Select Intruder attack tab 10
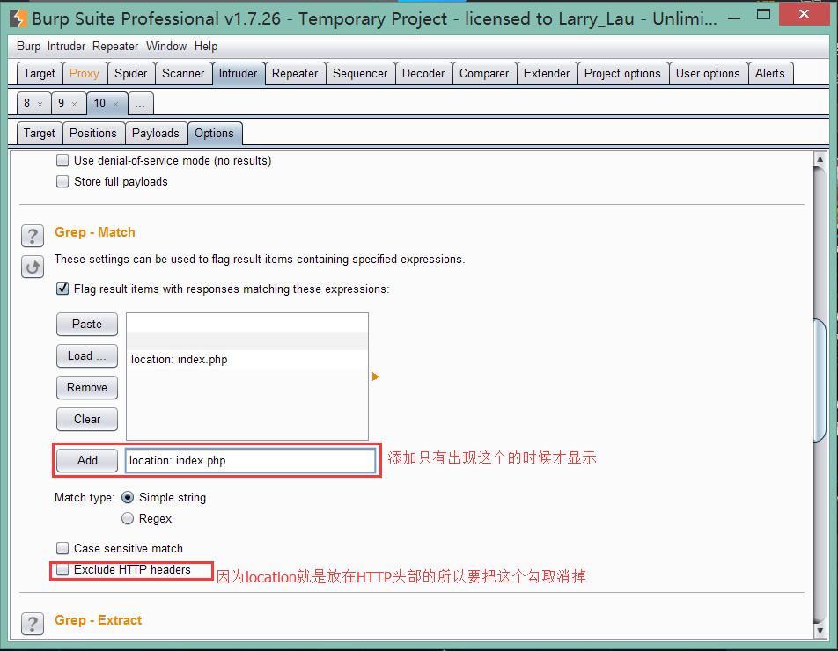This screenshot has width=838, height=651. tap(100, 104)
